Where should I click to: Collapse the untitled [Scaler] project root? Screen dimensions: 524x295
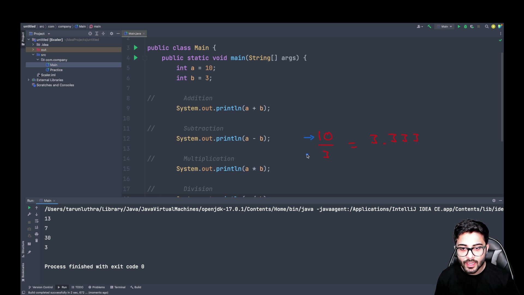point(29,40)
